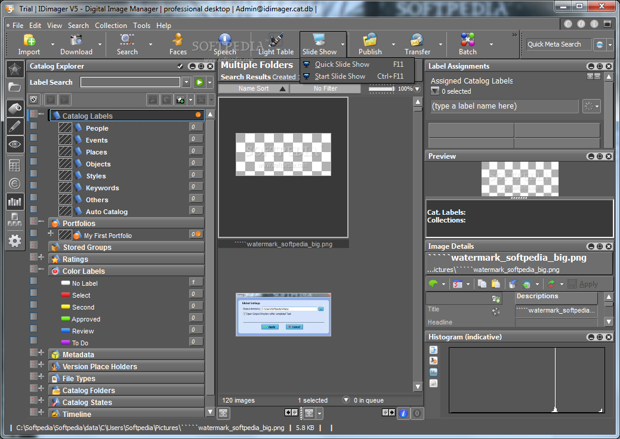Open the Download toolbar tool
620x439 pixels.
[x=76, y=44]
